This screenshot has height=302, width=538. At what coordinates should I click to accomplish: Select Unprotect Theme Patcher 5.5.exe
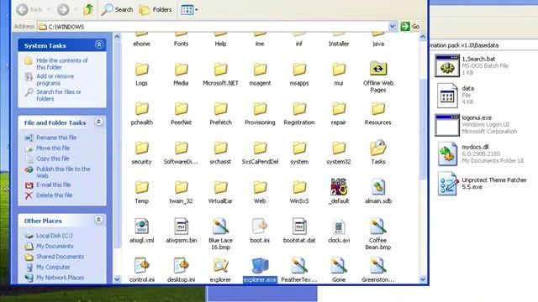[x=482, y=184]
